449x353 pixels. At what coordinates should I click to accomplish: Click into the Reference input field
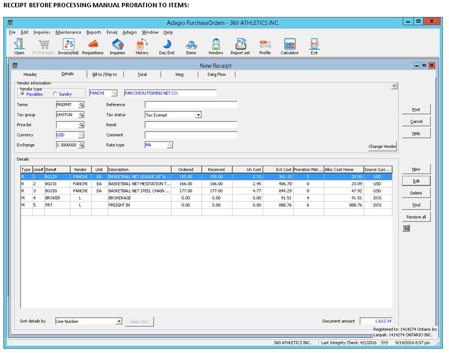point(191,105)
